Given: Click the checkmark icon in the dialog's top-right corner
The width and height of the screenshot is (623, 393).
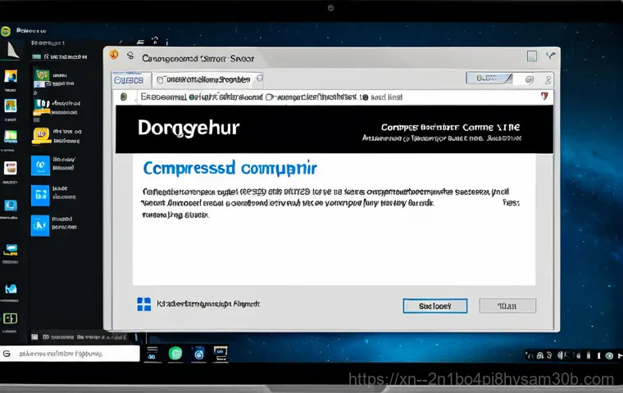Looking at the screenshot, I should (x=550, y=56).
